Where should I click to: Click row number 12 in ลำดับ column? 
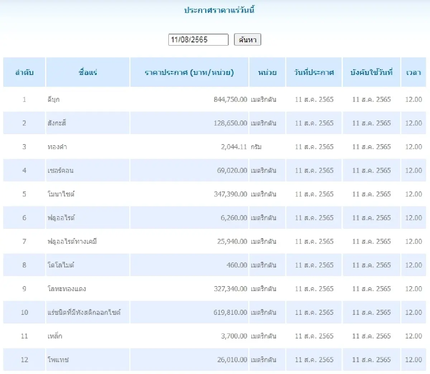(x=24, y=360)
